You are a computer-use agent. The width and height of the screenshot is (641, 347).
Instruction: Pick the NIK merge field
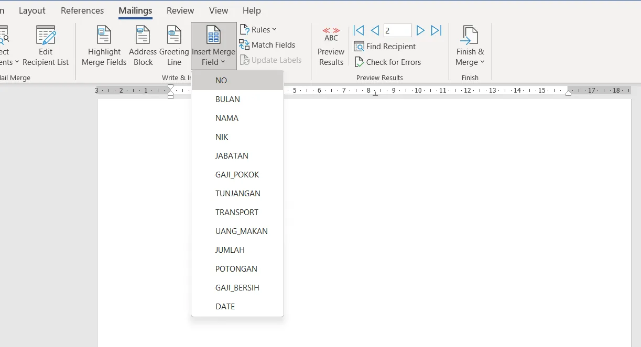pyautogui.click(x=237, y=137)
